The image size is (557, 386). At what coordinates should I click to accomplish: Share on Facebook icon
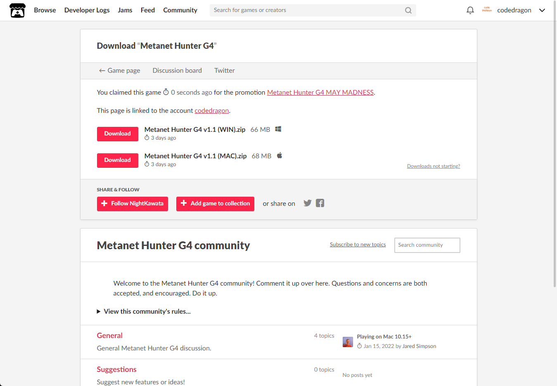point(320,203)
